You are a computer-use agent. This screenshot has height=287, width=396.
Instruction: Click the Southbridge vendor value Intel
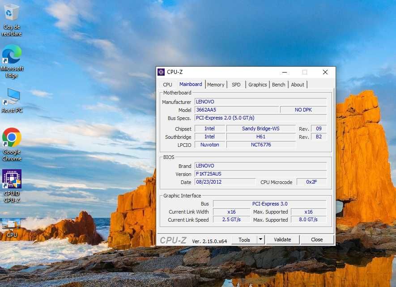[x=209, y=137]
